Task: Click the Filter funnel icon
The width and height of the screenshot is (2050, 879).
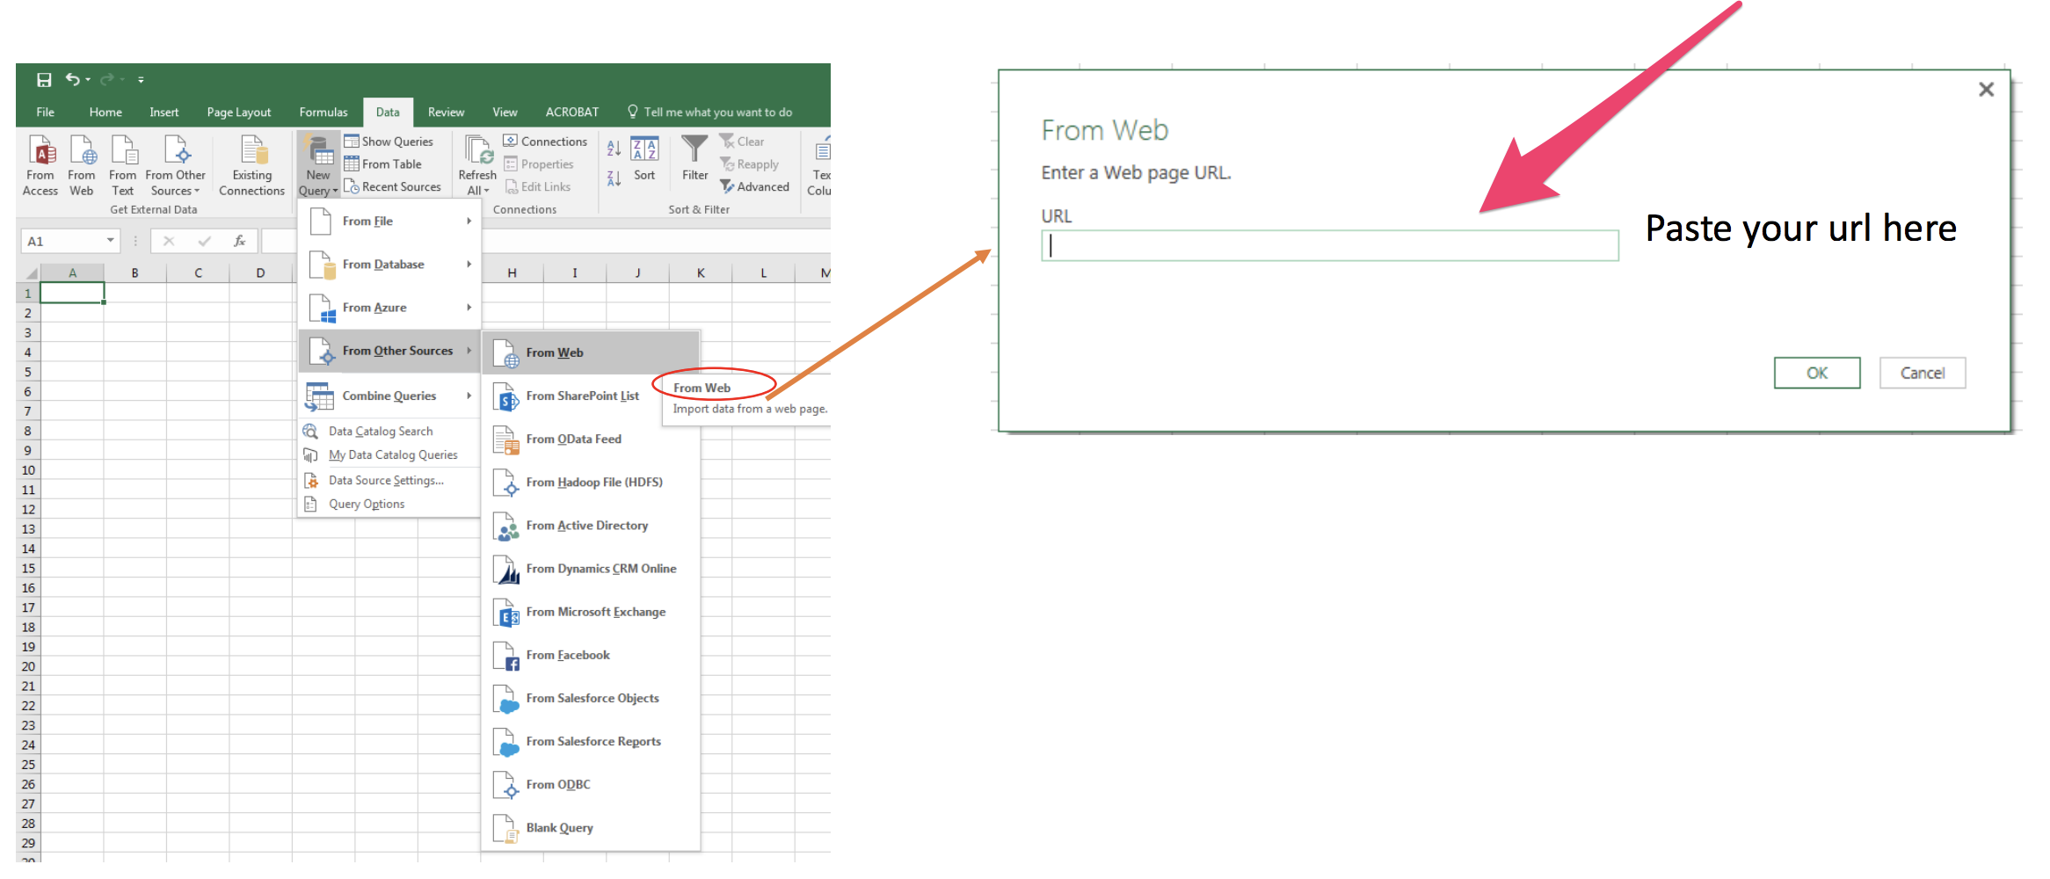Action: tap(694, 149)
